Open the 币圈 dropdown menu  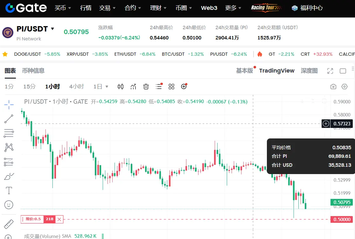point(184,8)
